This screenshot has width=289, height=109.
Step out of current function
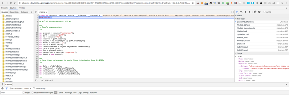249,12
